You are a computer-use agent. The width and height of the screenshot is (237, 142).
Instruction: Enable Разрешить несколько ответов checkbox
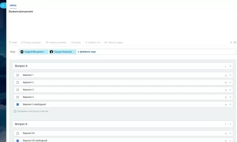[x=15, y=111]
